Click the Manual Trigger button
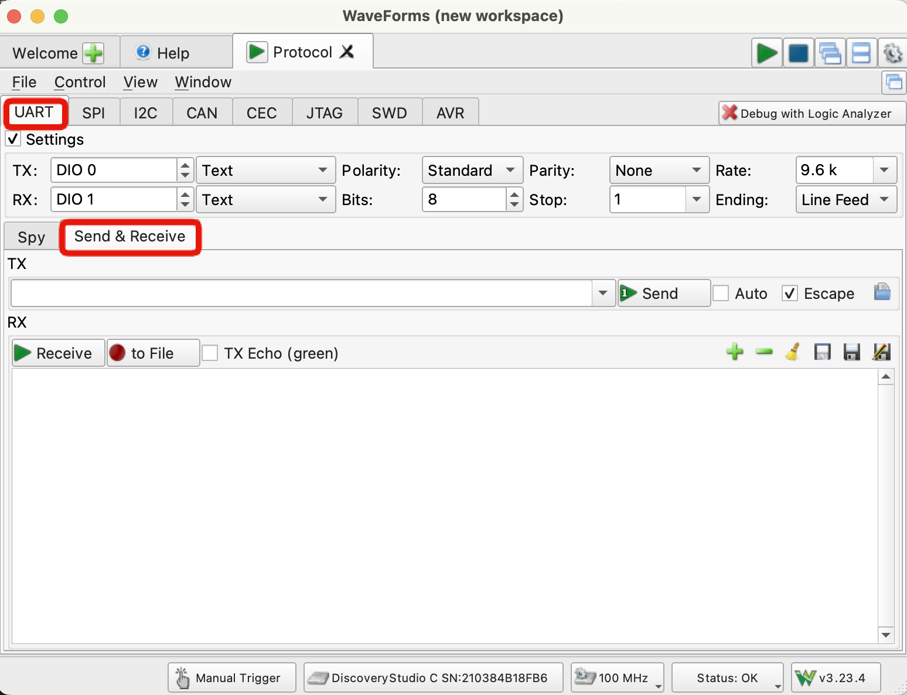 [232, 678]
